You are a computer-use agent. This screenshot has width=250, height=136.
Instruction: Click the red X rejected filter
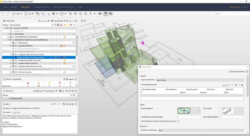pos(71,25)
